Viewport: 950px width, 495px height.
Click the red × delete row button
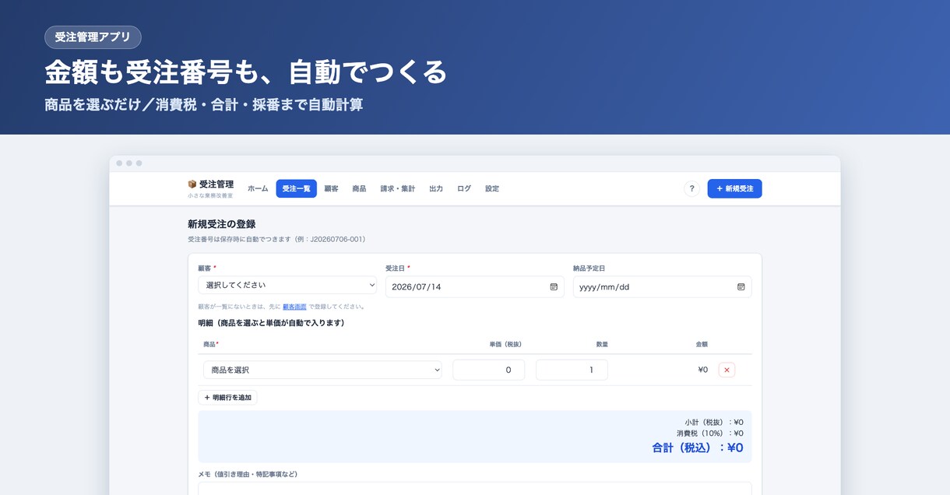(x=727, y=370)
